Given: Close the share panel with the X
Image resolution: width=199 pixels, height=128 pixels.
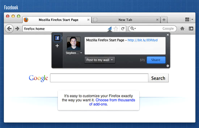Looking at the screenshot, I should (168, 35).
